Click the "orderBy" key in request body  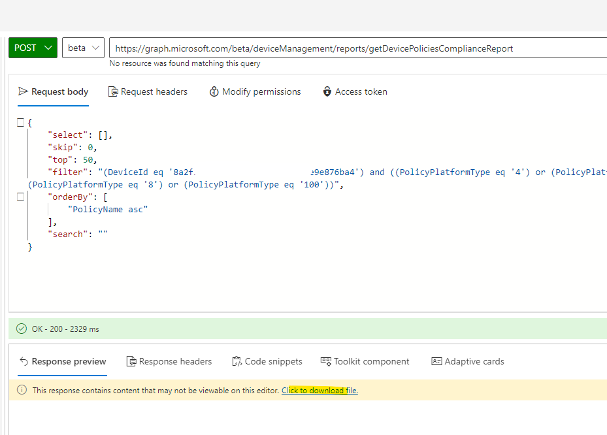[71, 197]
